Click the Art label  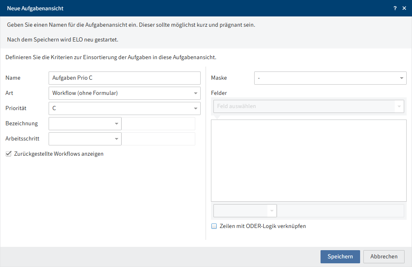(9, 93)
